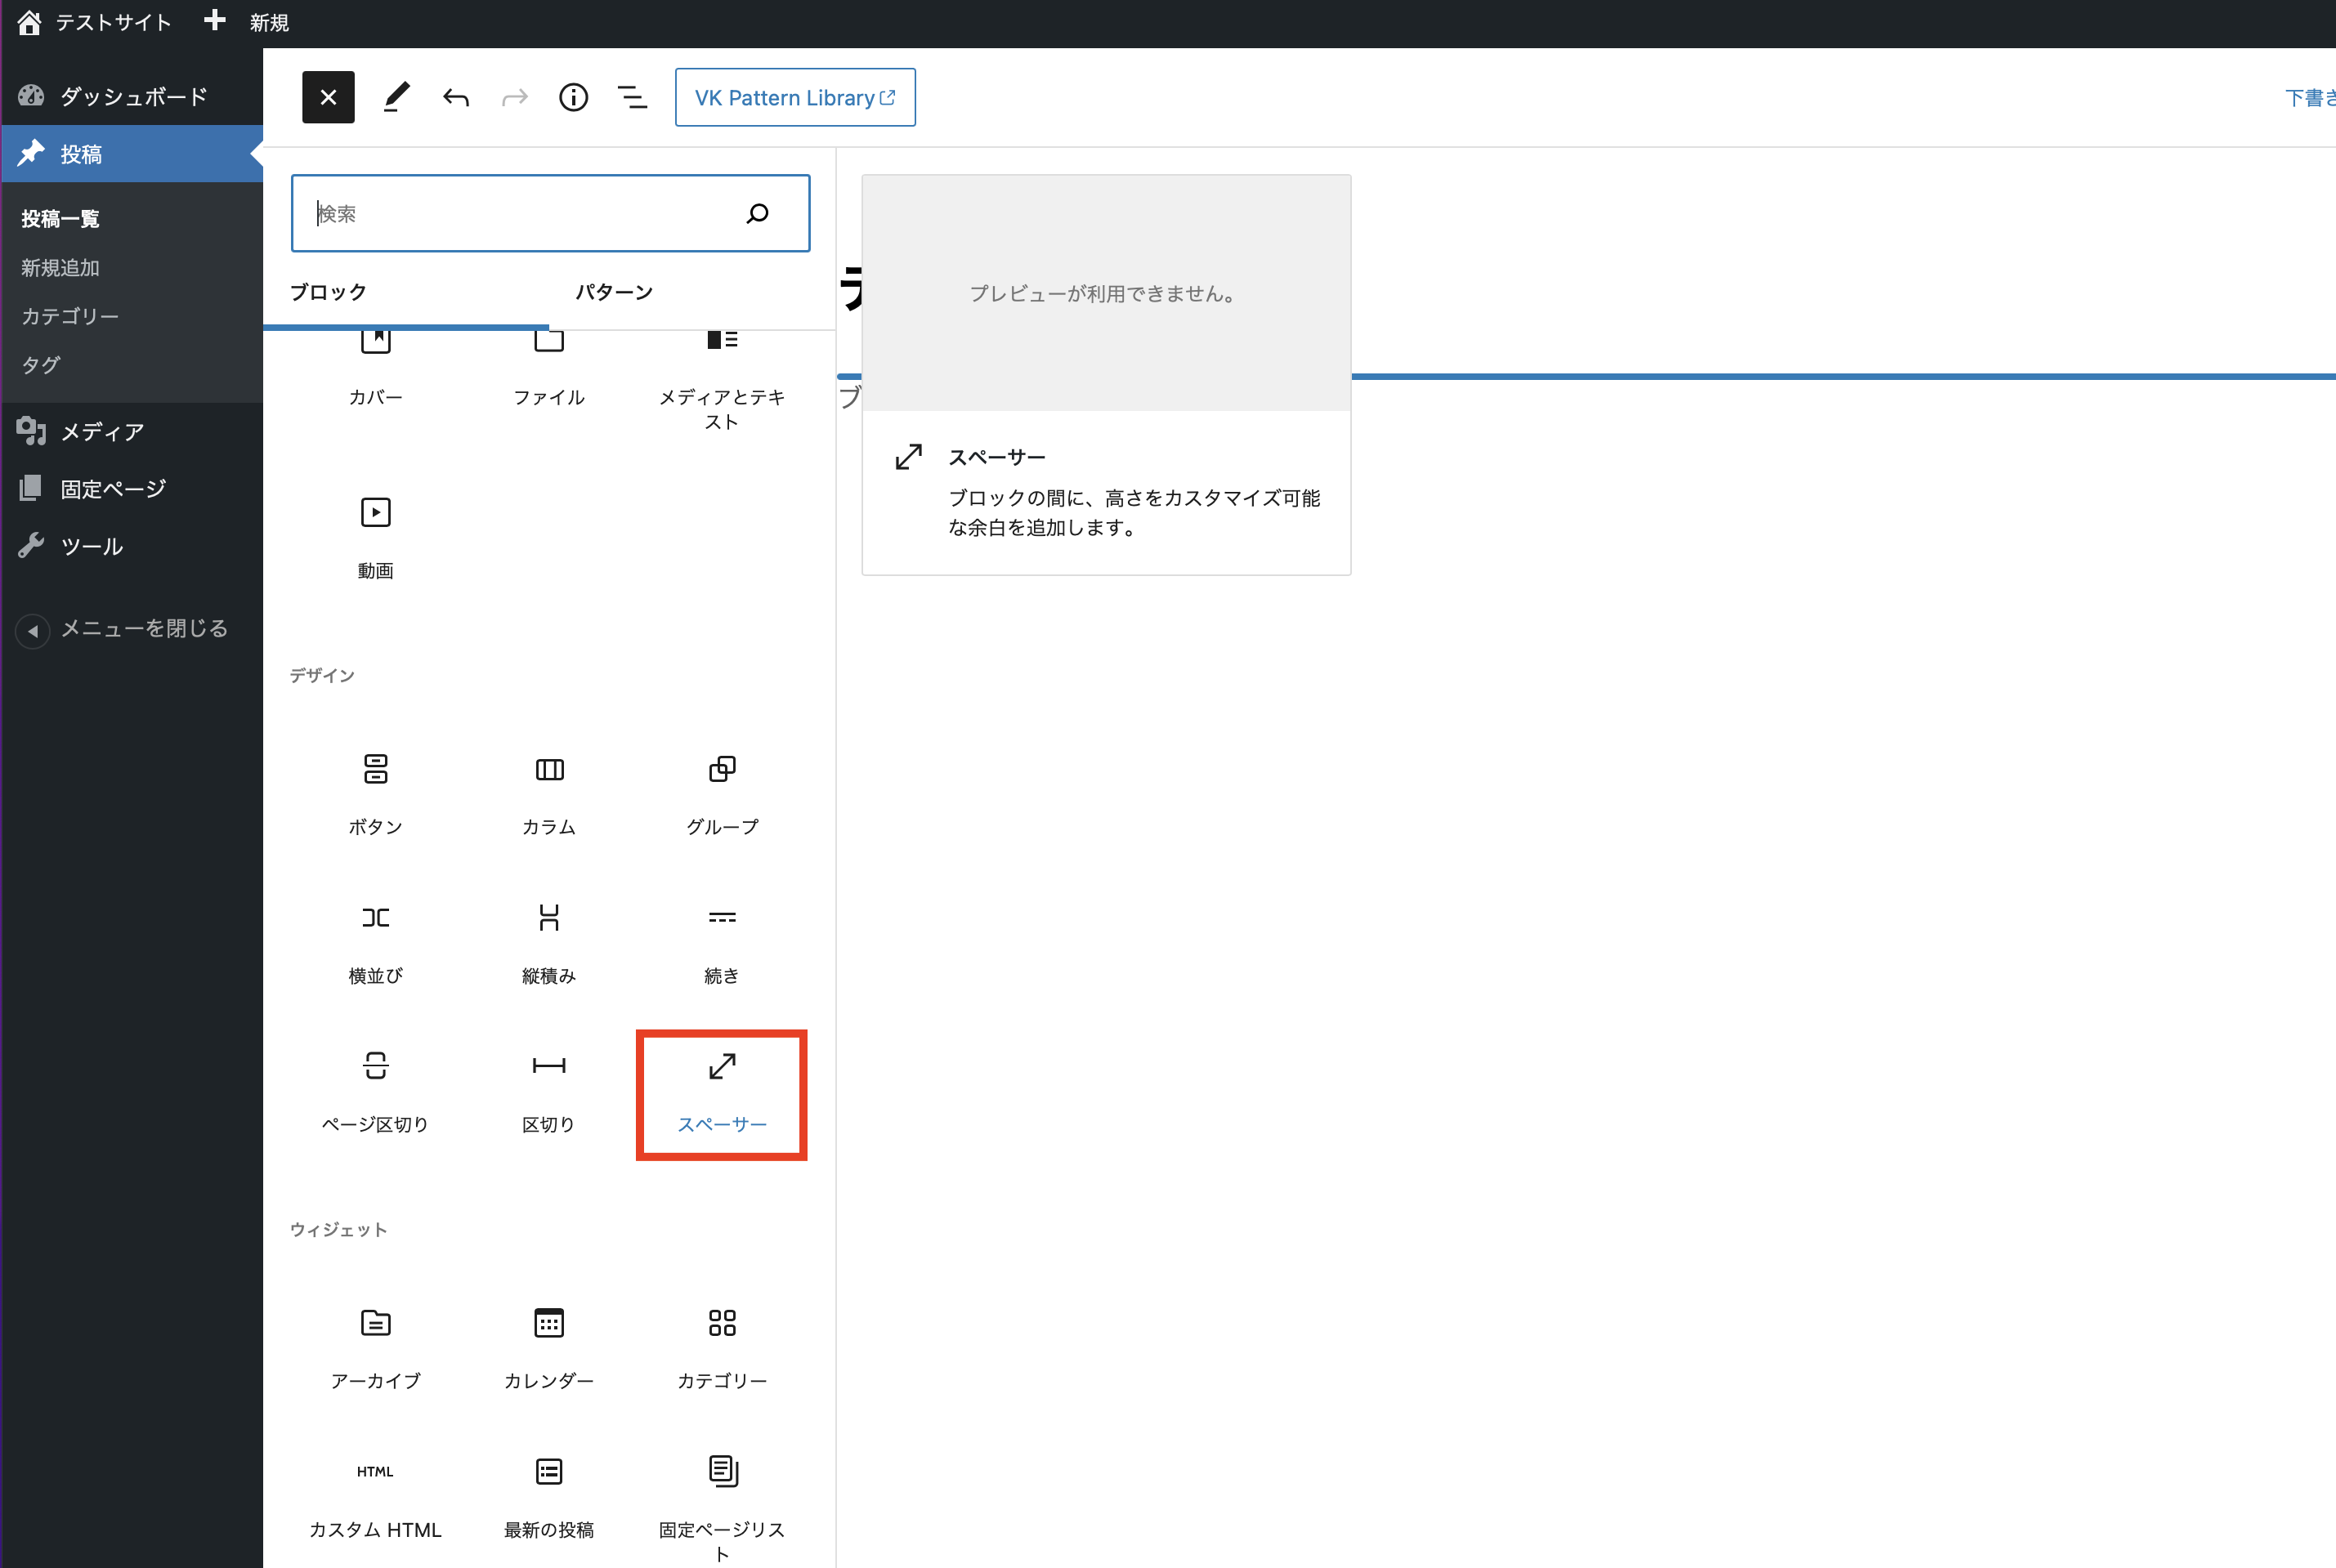This screenshot has width=2336, height=1568.
Task: Select the Blocks (ブロック) tab
Action: click(328, 292)
